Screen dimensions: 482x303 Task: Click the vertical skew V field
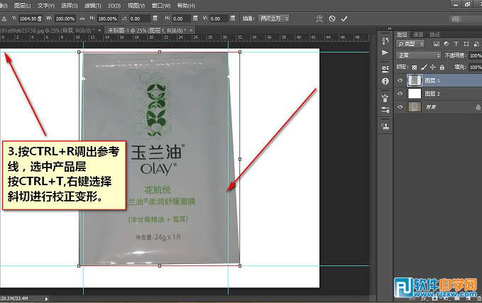(x=219, y=18)
